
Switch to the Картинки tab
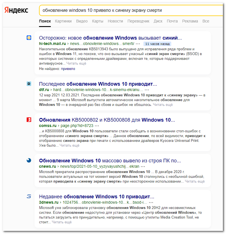[63, 21]
